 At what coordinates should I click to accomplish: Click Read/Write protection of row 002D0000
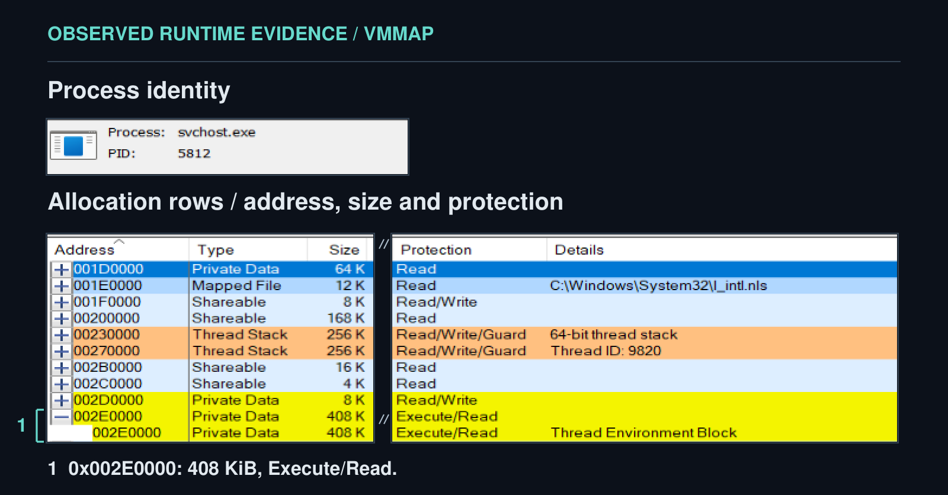tap(437, 400)
